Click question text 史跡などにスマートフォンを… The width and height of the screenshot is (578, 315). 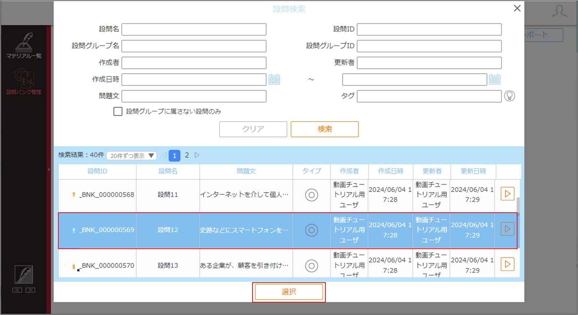click(x=244, y=230)
